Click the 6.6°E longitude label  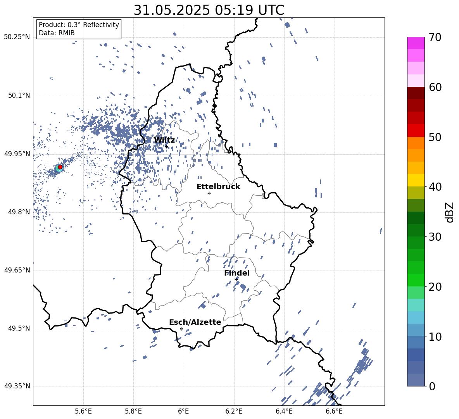(x=334, y=411)
